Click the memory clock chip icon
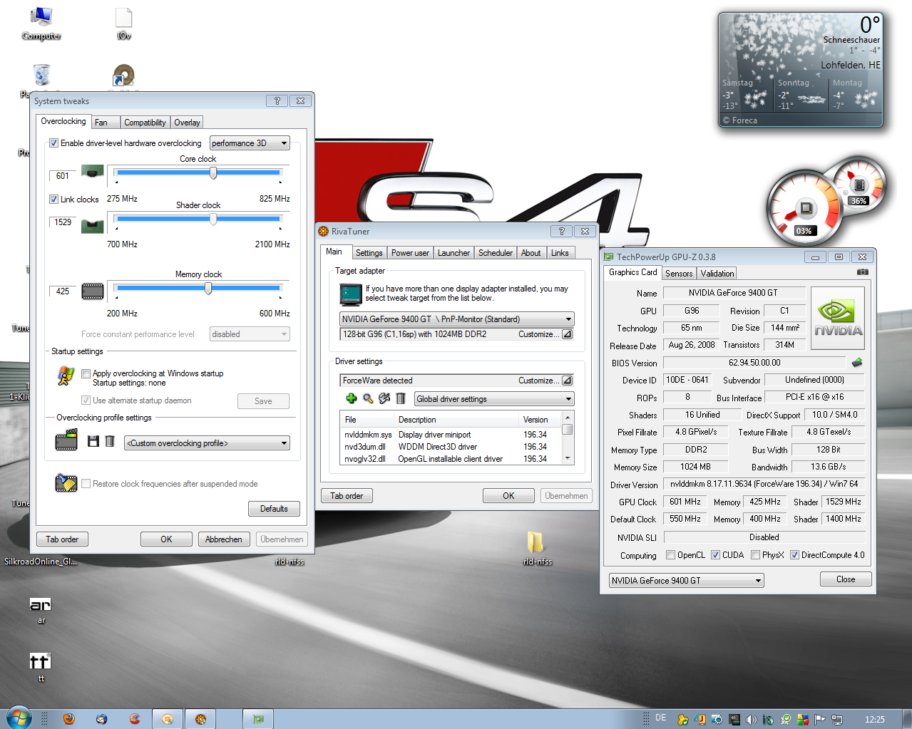This screenshot has width=912, height=729. click(x=93, y=291)
